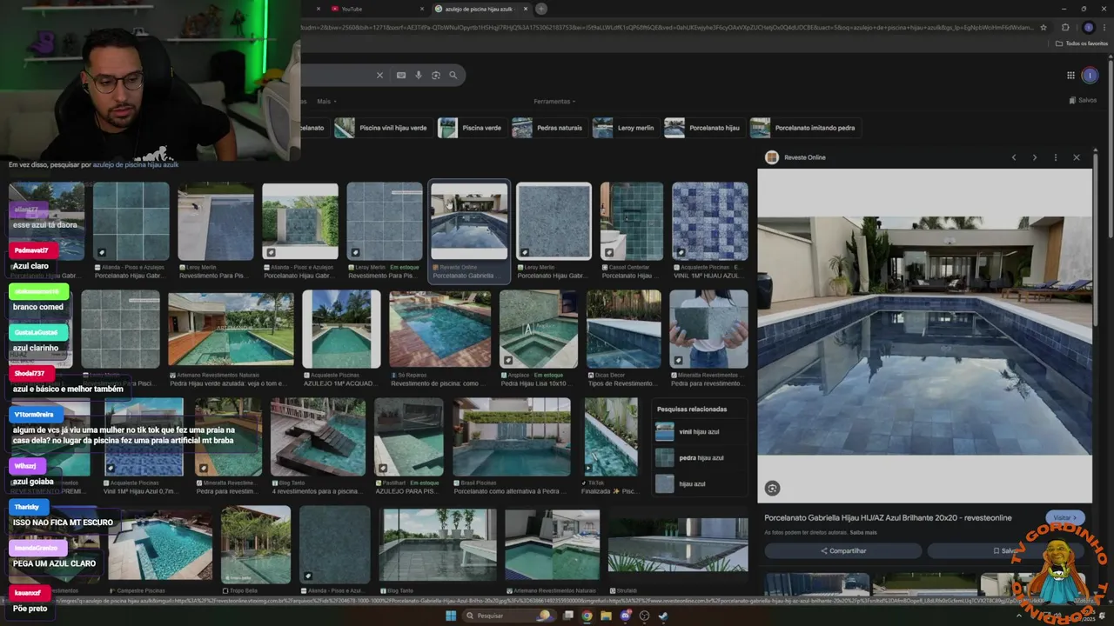1114x626 pixels.
Task: Search instead for azulejo de piscina hijau azulk
Action: click(136, 164)
